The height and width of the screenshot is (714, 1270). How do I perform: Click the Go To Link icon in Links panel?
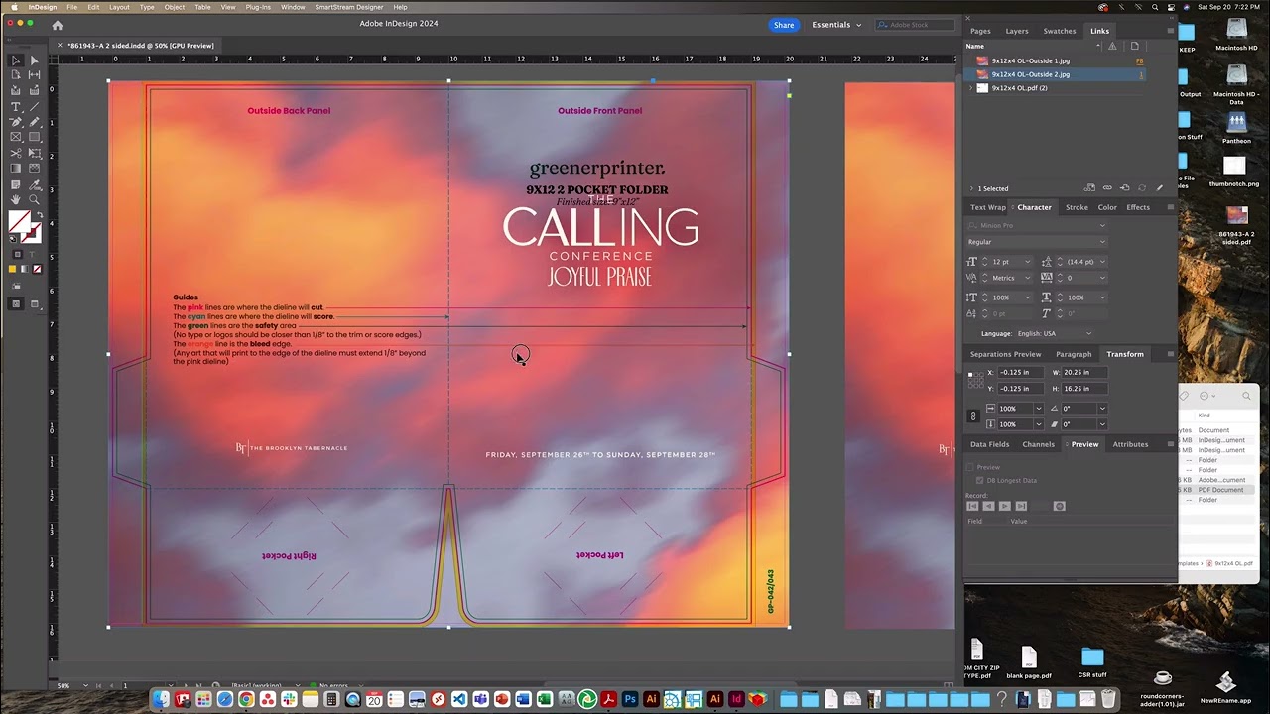pos(1124,187)
